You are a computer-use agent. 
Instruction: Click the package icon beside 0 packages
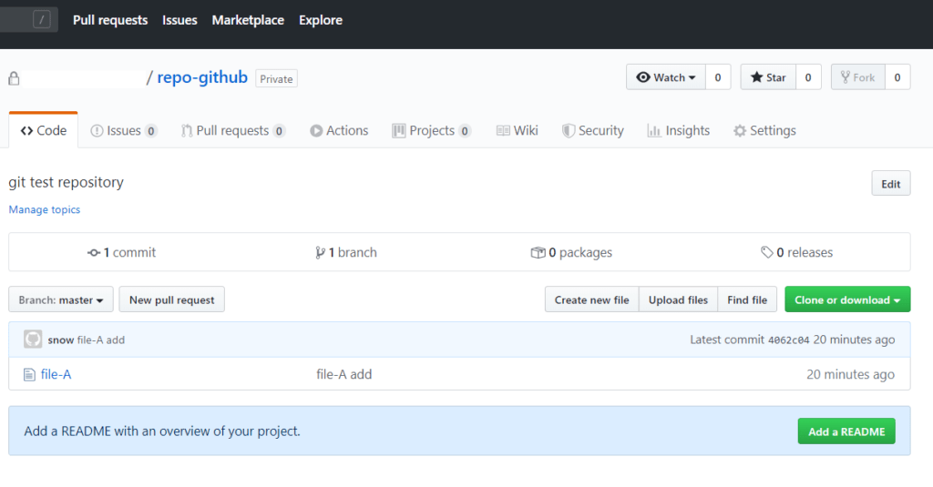(x=538, y=253)
